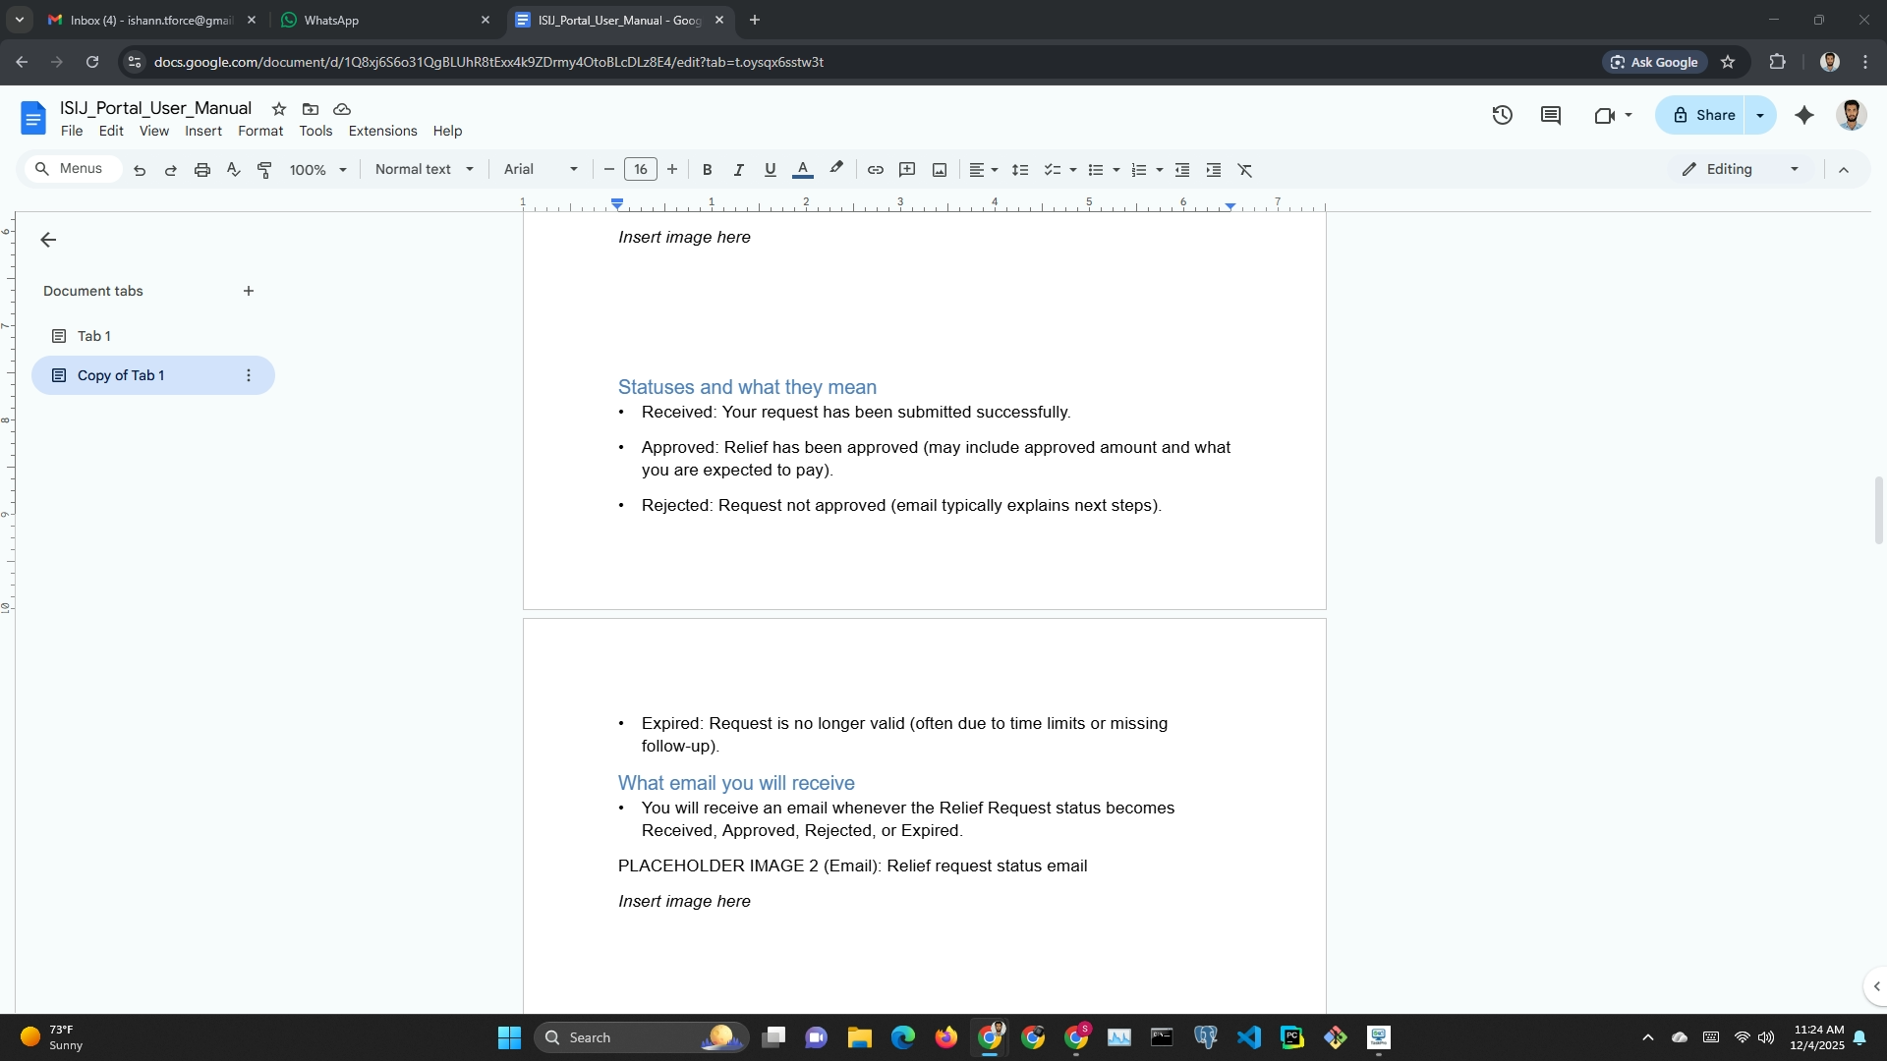Open the Gemini sparkle icon
This screenshot has width=1887, height=1061.
point(1804,115)
